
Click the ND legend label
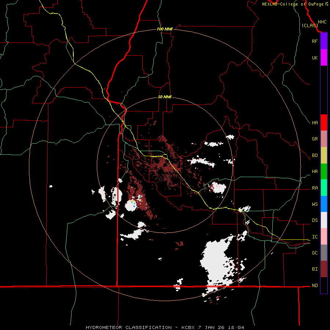point(315,286)
